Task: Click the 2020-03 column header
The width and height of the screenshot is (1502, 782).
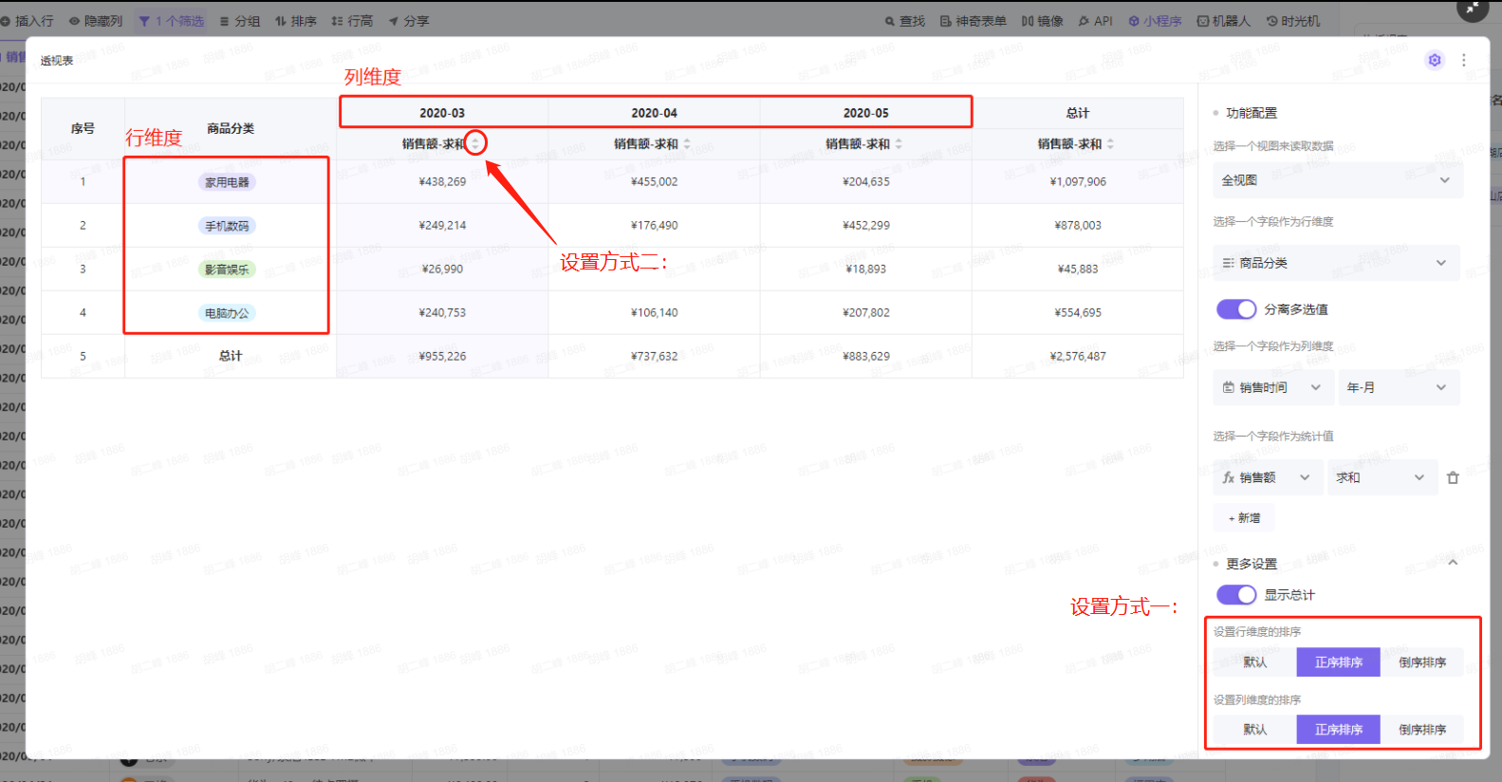Action: point(442,113)
